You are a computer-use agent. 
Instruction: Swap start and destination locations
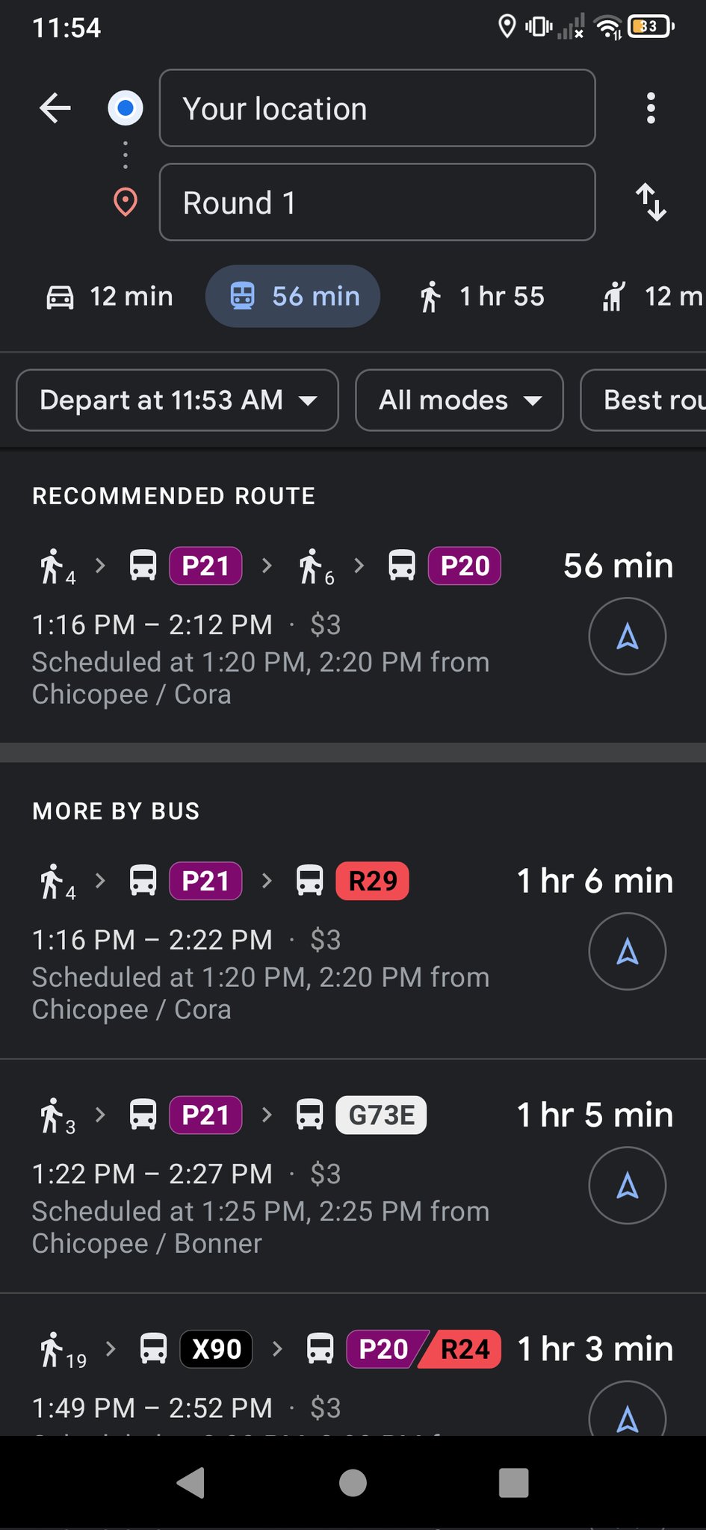pyautogui.click(x=651, y=202)
